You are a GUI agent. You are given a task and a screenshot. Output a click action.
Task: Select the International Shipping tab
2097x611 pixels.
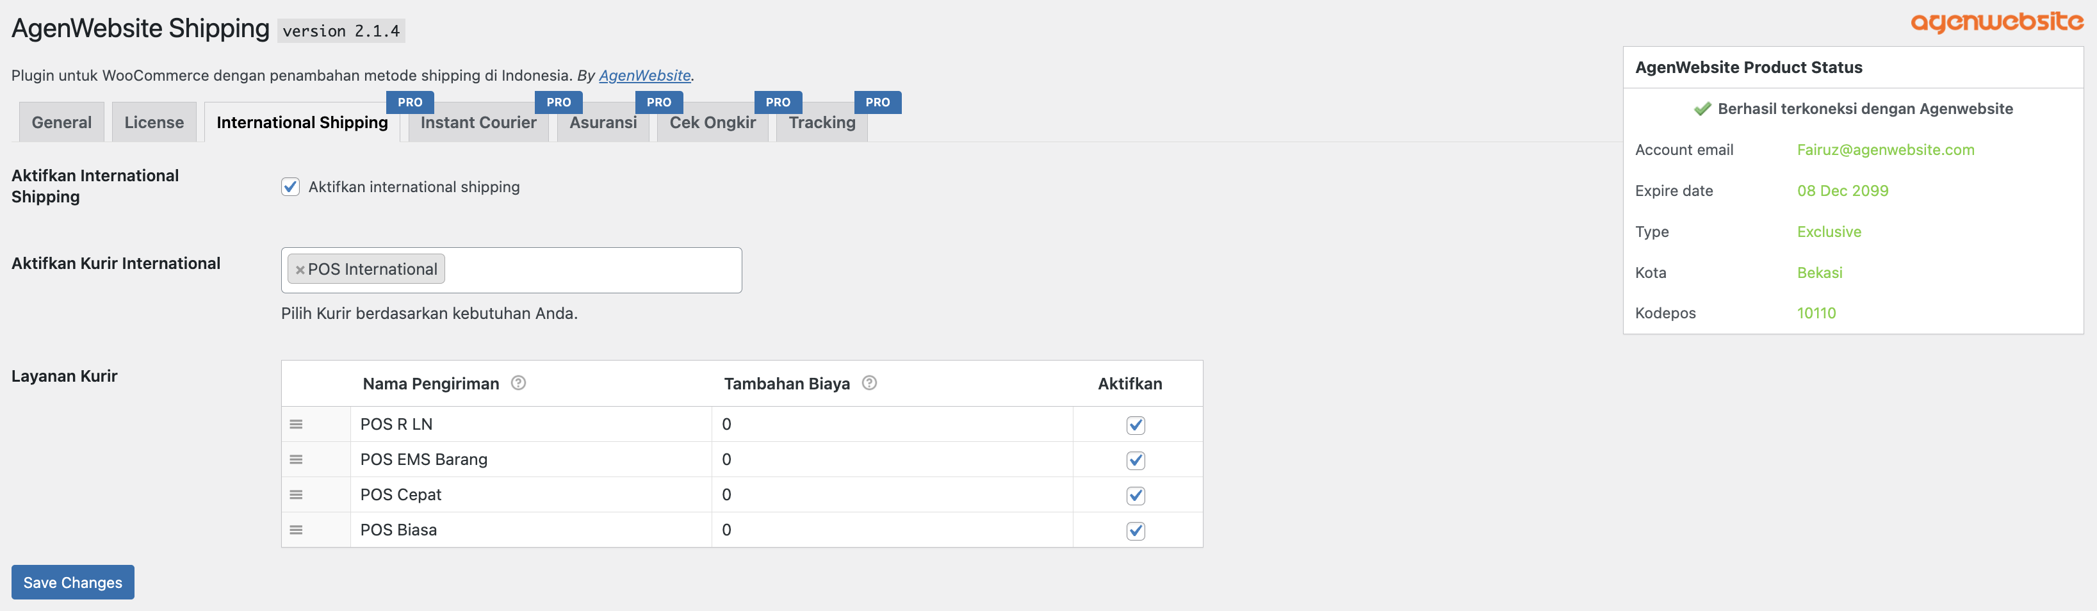pos(302,122)
